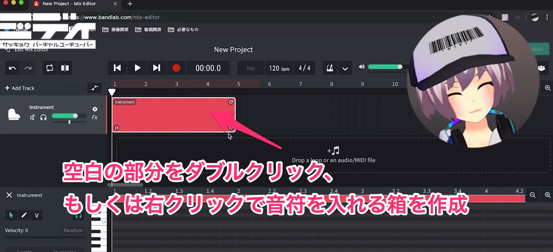This screenshot has height=252, width=553.
Task: Open the browser three-dot menu
Action: (547, 17)
